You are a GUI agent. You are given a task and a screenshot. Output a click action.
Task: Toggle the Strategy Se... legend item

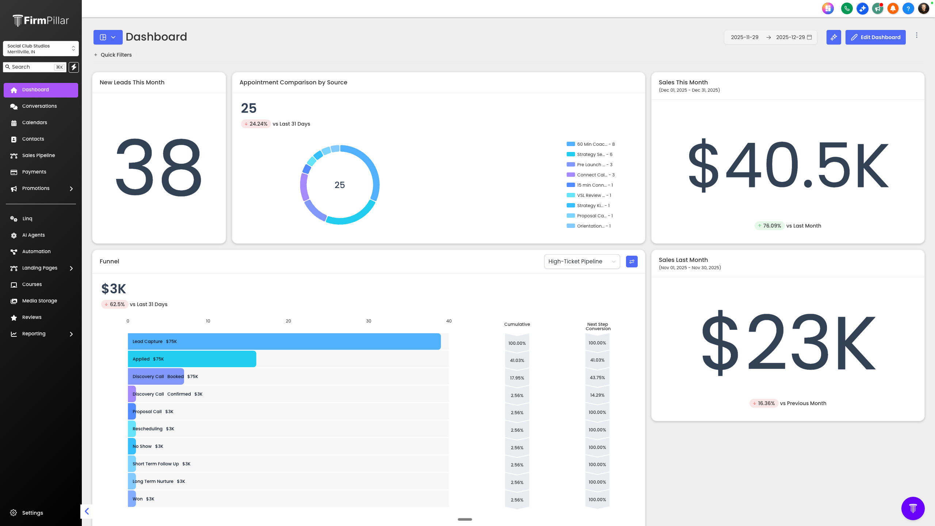(589, 155)
